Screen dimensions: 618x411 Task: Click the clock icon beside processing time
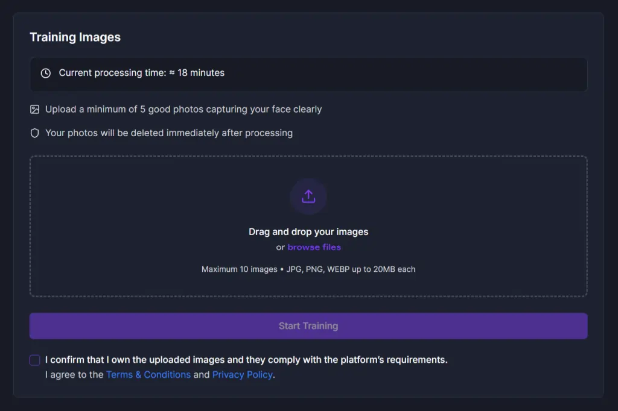(46, 73)
